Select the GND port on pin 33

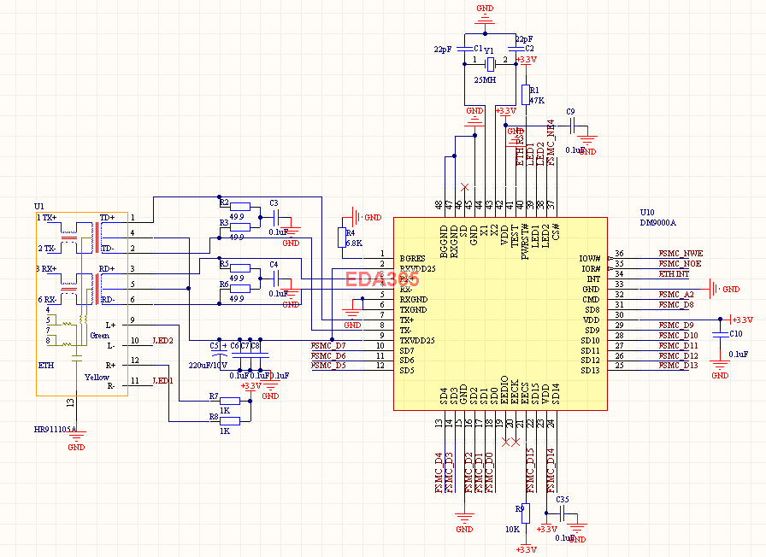point(724,289)
